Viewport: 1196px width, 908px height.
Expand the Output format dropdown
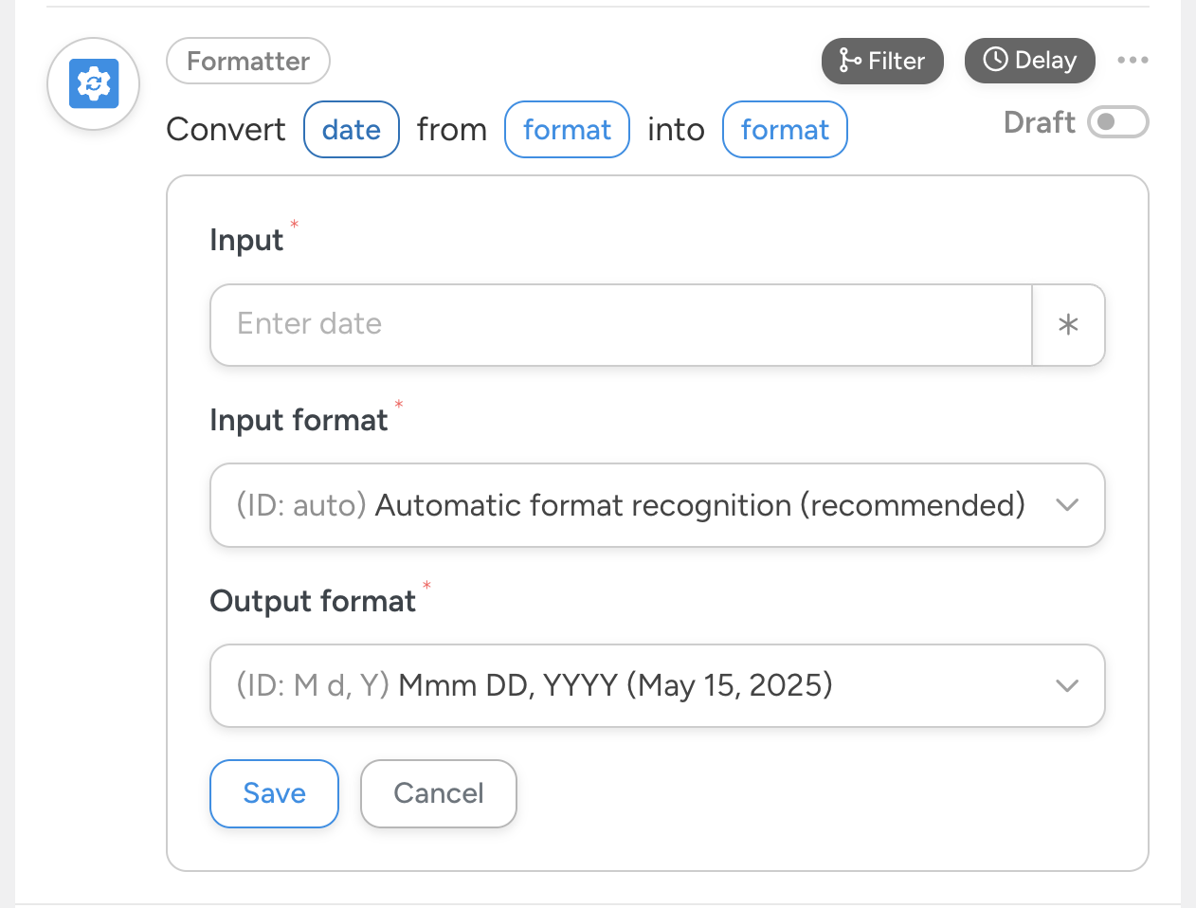pos(1067,685)
